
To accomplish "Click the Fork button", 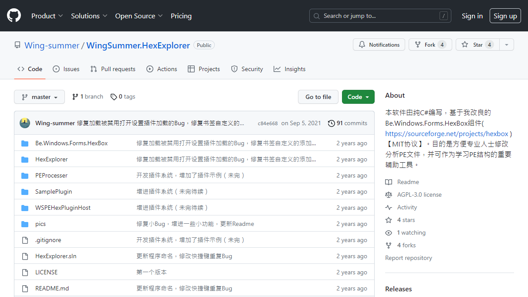I will tap(430, 44).
